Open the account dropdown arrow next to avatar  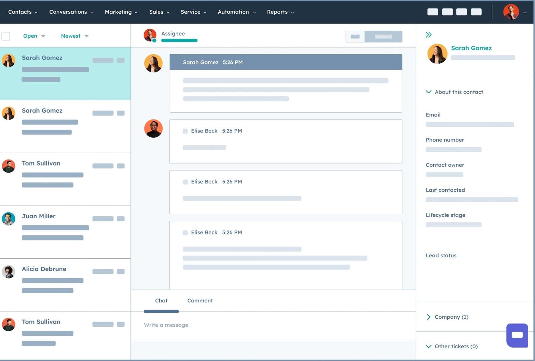tap(525, 13)
